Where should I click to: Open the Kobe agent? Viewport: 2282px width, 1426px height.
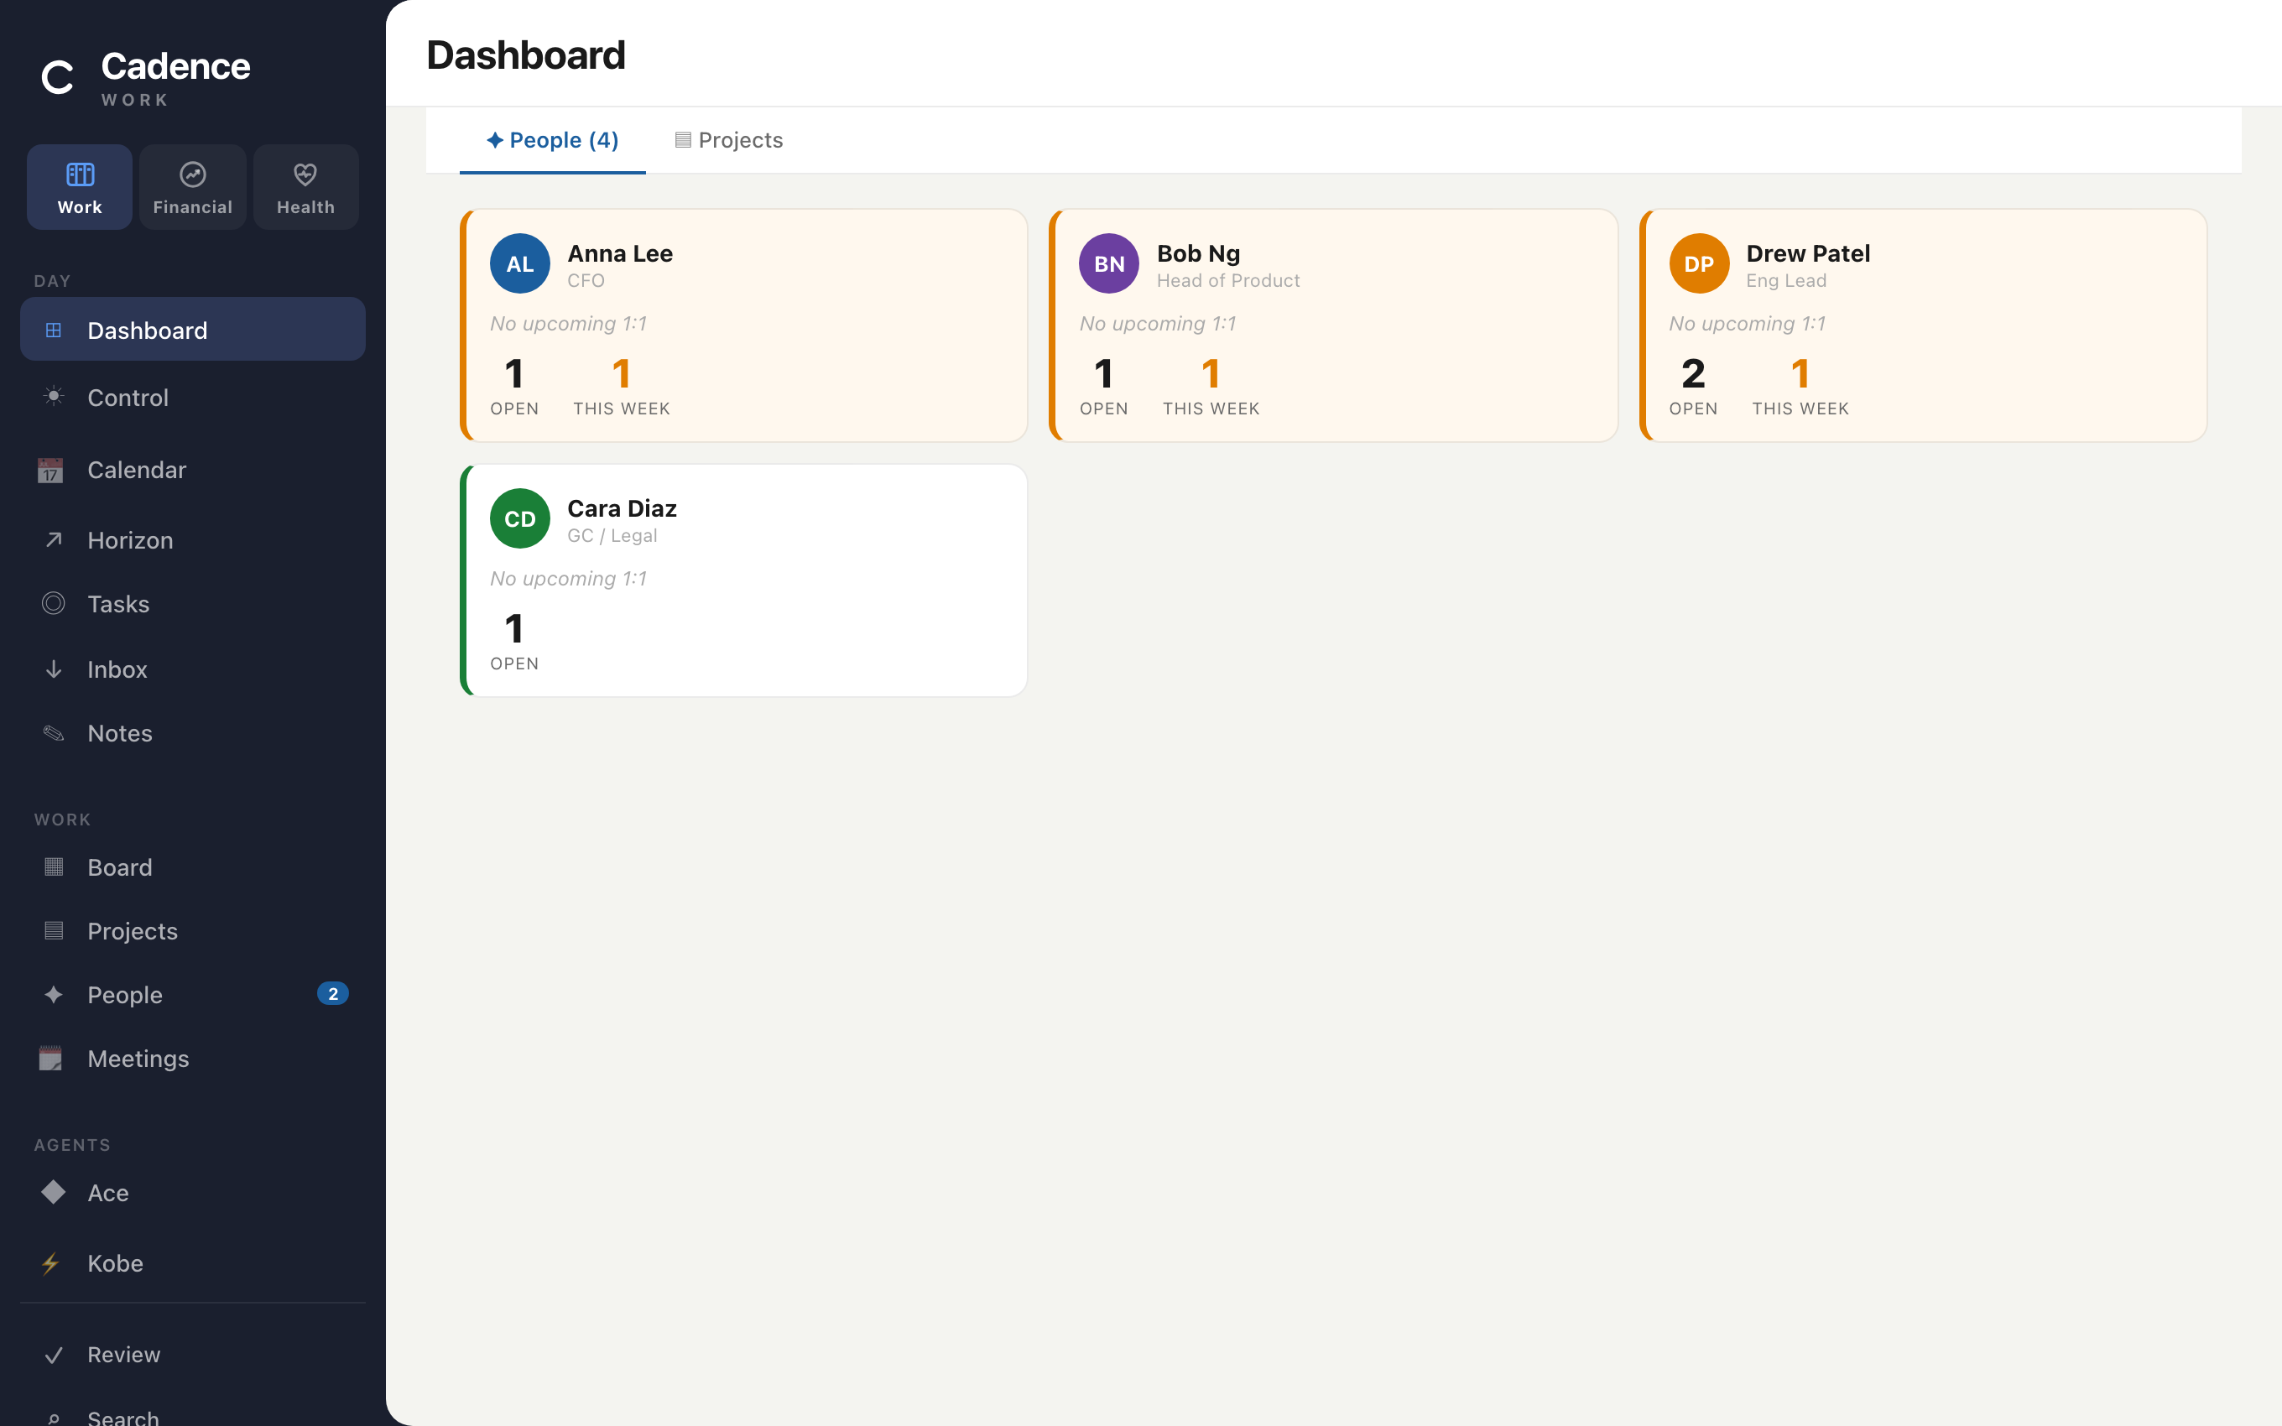click(x=192, y=1262)
